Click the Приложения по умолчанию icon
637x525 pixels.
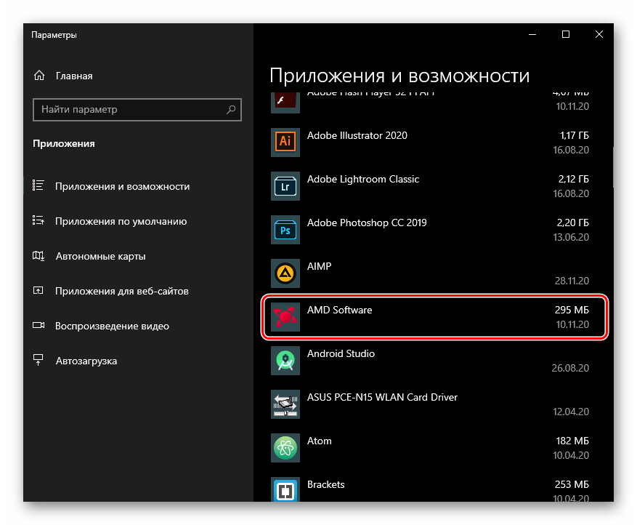(x=38, y=220)
